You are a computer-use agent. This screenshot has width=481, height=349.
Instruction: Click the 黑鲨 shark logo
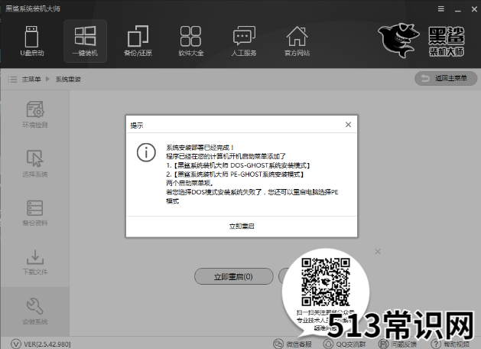point(398,41)
